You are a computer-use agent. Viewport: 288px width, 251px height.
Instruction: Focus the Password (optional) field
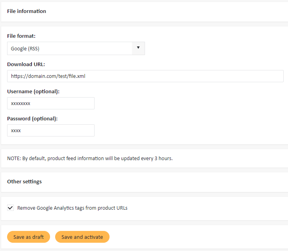pos(51,130)
